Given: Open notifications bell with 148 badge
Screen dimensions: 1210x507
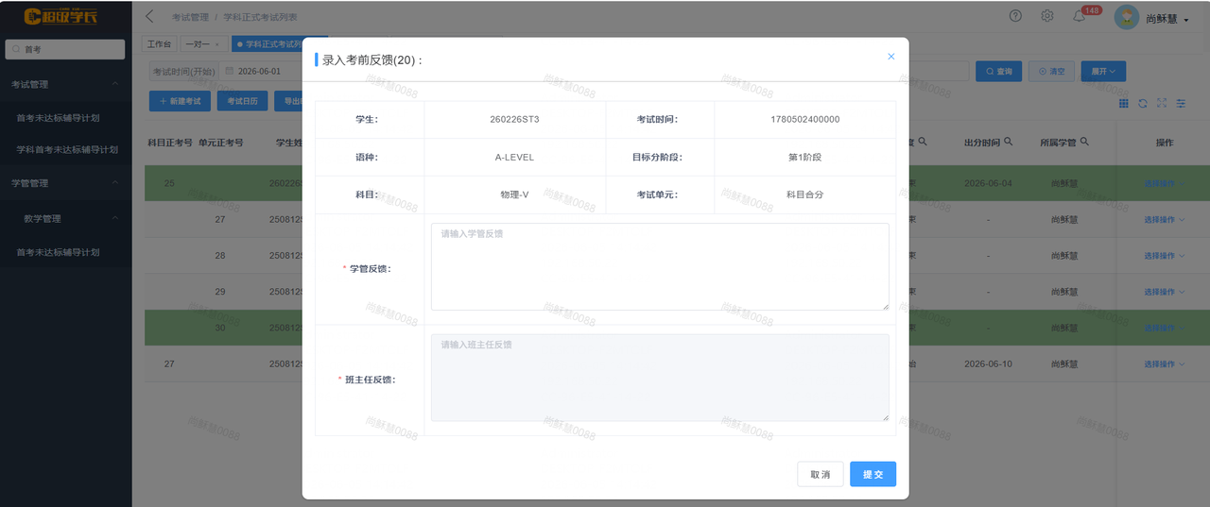Looking at the screenshot, I should (x=1080, y=16).
